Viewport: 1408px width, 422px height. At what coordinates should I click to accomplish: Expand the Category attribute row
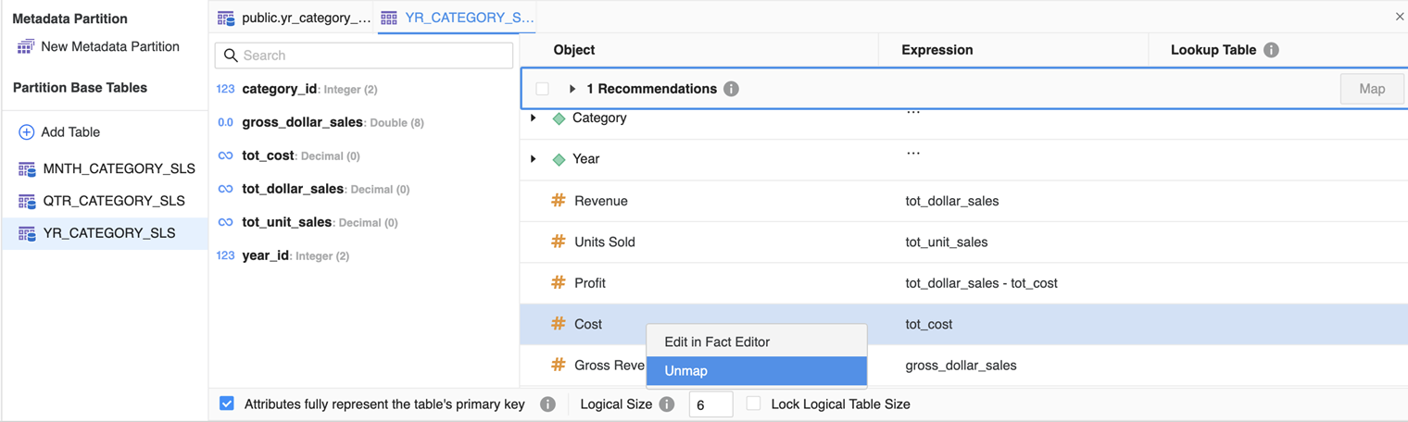(534, 118)
